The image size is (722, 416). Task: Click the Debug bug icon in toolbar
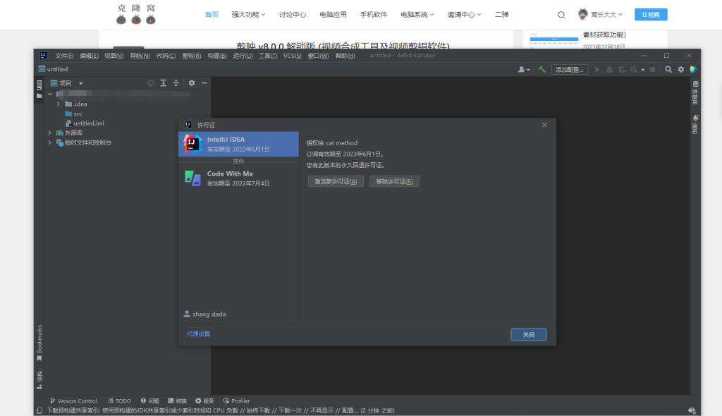point(610,70)
